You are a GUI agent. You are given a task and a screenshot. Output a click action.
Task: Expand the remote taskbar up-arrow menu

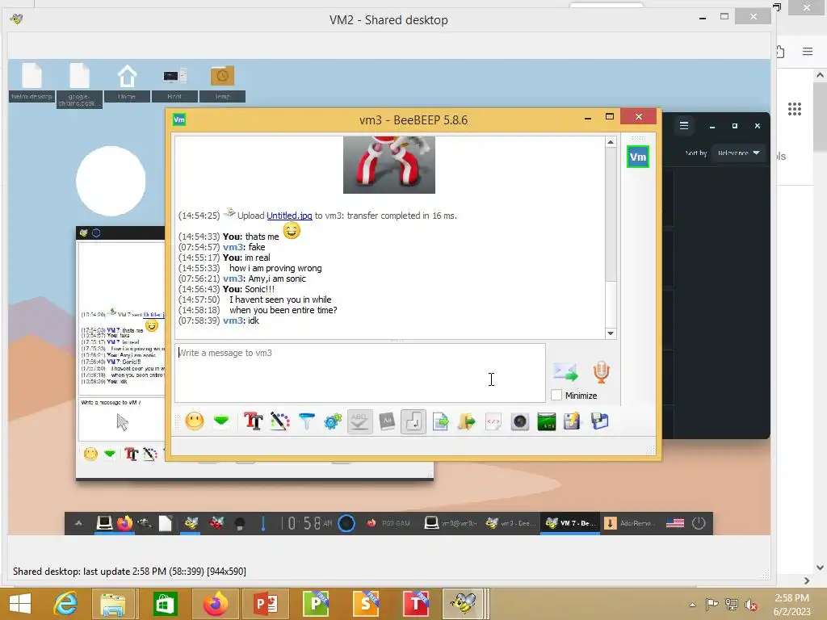pos(78,523)
